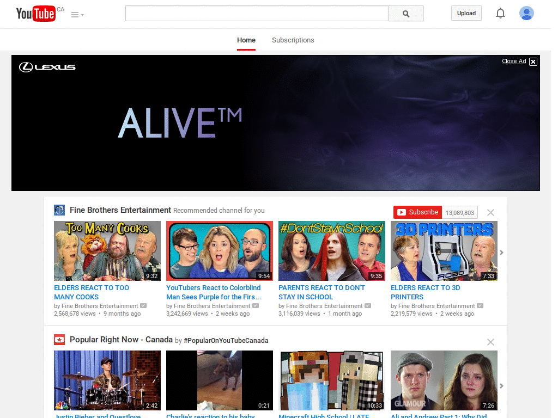This screenshot has height=418, width=558.
Task: Click 3,116,039 views text
Action: (299, 314)
